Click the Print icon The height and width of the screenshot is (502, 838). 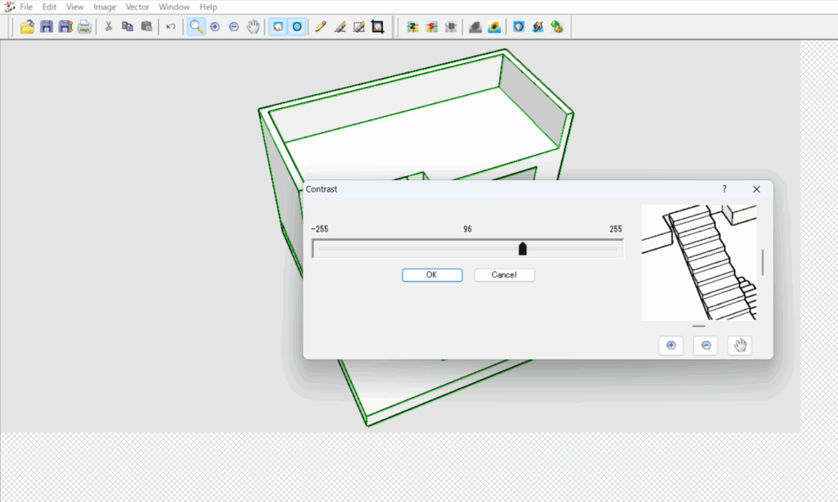click(84, 27)
